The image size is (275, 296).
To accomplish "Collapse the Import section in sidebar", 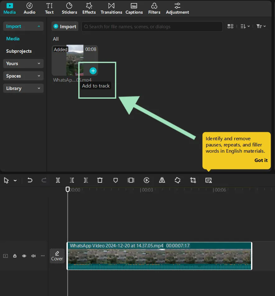I will (23, 26).
